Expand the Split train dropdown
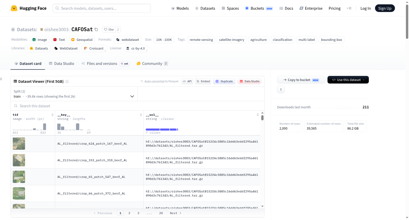Viewport: 409px width, 220px height. (74, 94)
